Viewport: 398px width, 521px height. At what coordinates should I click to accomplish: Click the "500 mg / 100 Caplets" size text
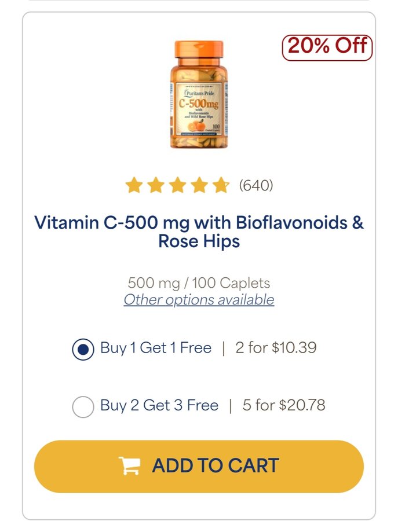coord(199,284)
